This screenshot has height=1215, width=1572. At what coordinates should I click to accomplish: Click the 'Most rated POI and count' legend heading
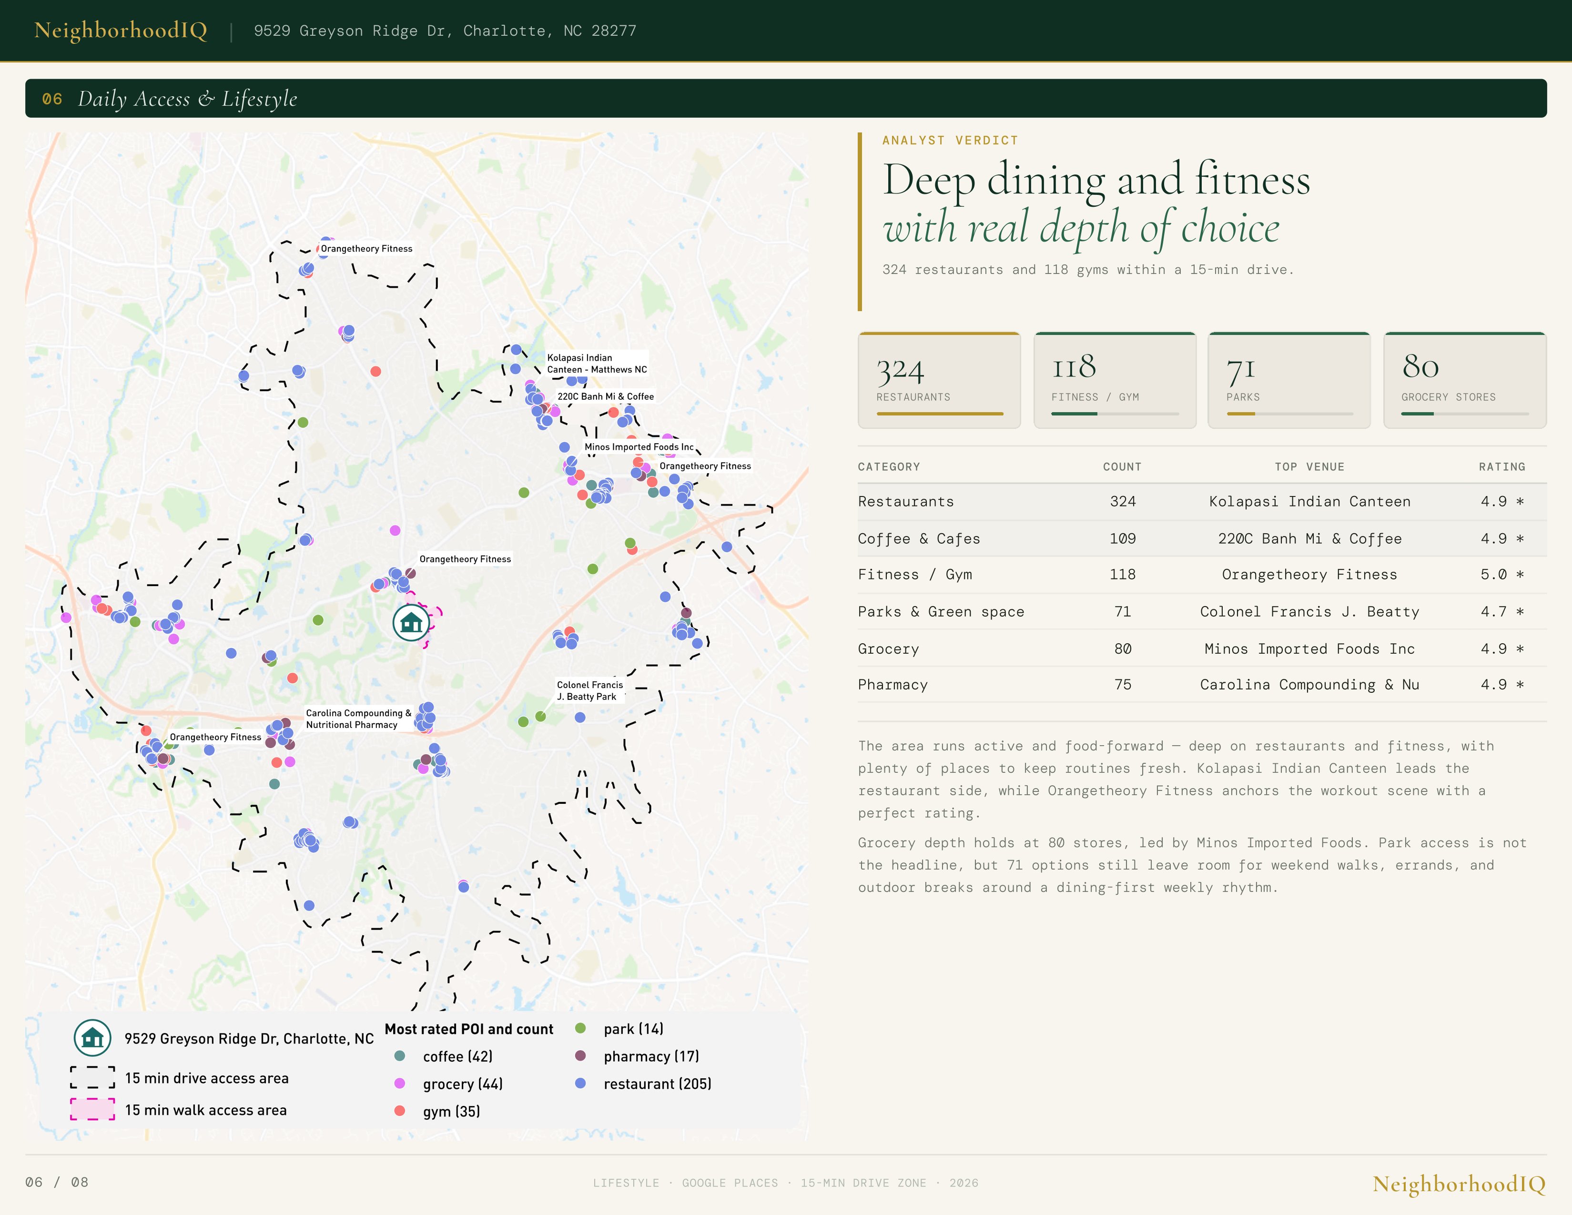pos(468,1029)
